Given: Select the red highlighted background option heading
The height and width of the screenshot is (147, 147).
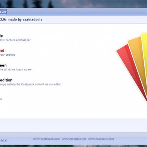Looking at the screenshot, I should tap(2, 50).
